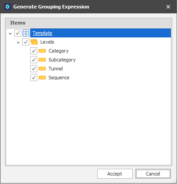This screenshot has height=184, width=178.
Task: Click the Template table grid icon
Action: 26,33
